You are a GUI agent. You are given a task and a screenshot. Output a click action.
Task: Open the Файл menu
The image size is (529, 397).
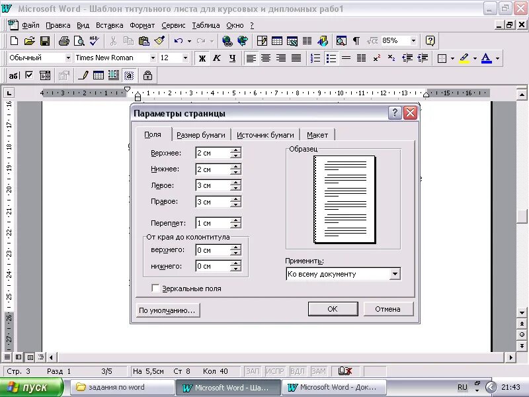30,25
